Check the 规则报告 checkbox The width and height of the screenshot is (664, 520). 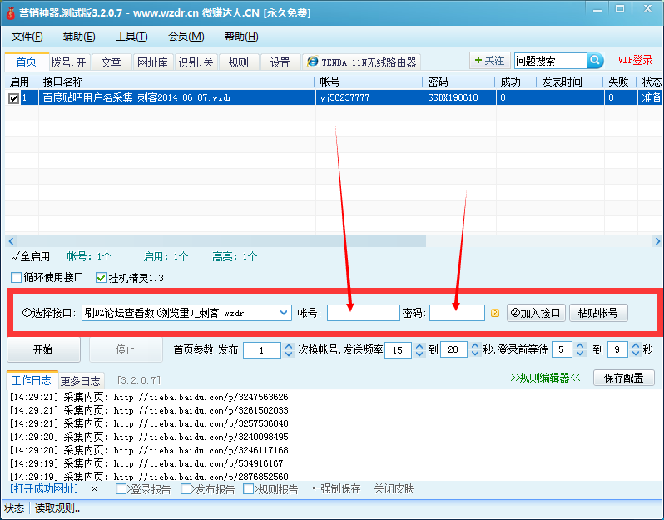click(249, 489)
